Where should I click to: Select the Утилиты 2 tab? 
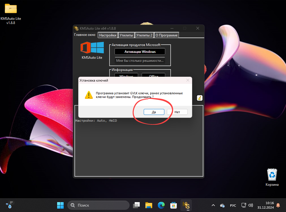coord(144,35)
